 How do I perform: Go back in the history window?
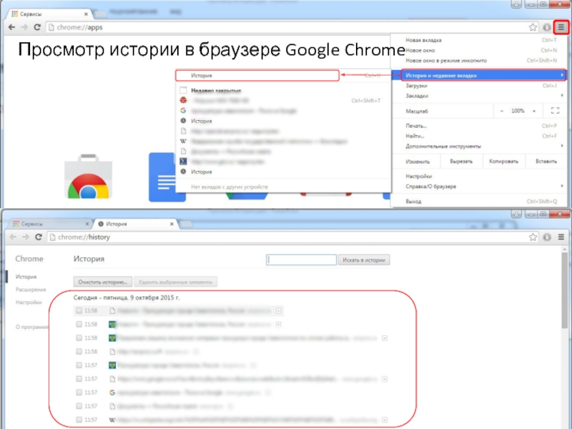click(x=13, y=237)
